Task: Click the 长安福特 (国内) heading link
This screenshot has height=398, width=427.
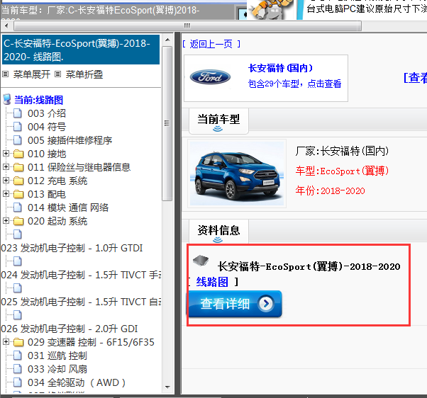Action: [280, 68]
